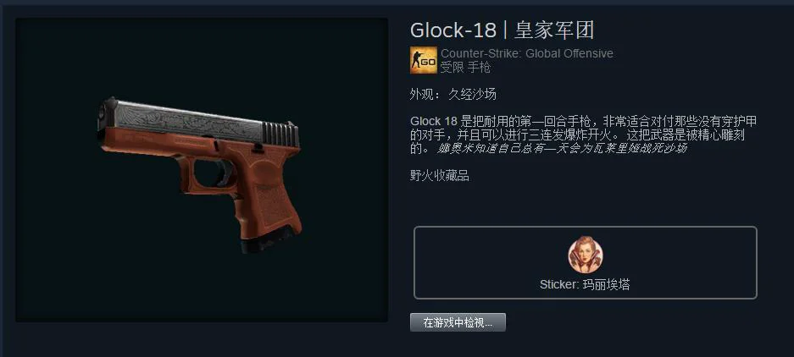Click the 在游戏中检视... button
The width and height of the screenshot is (794, 357).
[458, 322]
